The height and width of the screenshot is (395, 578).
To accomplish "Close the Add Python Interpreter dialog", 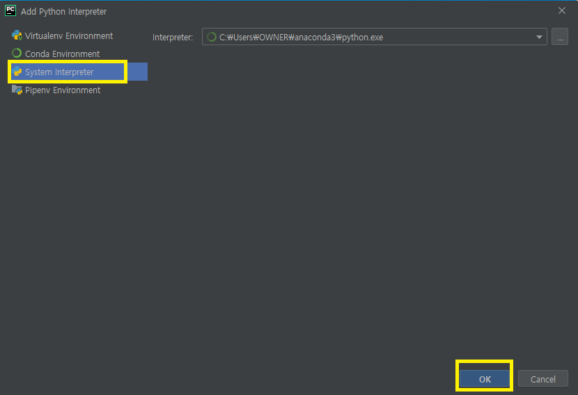I will click(x=561, y=10).
